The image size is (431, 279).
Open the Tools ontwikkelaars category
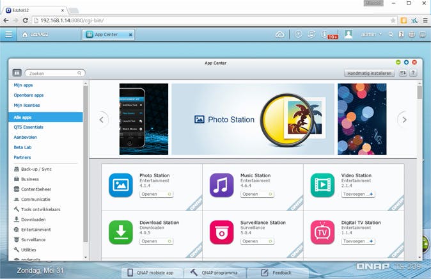pyautogui.click(x=37, y=209)
